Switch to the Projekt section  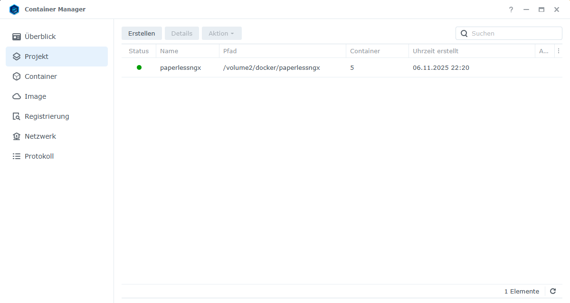coord(37,57)
